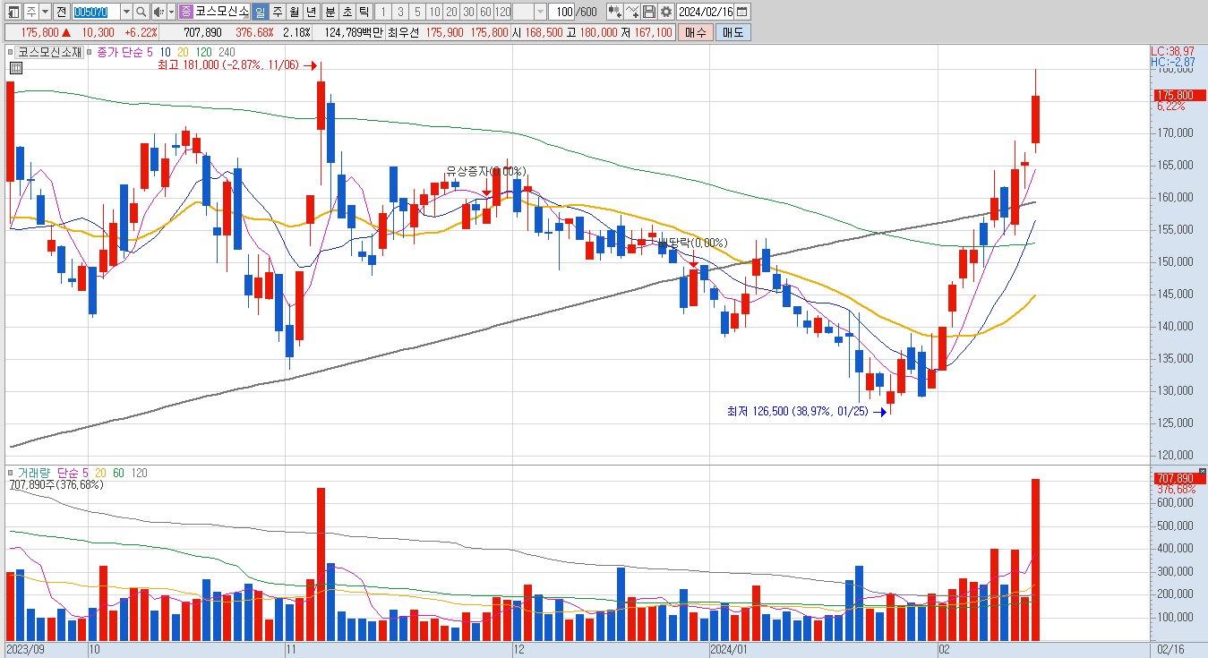Click the 전 button in the toolbar
The width and height of the screenshot is (1208, 658).
coord(61,12)
